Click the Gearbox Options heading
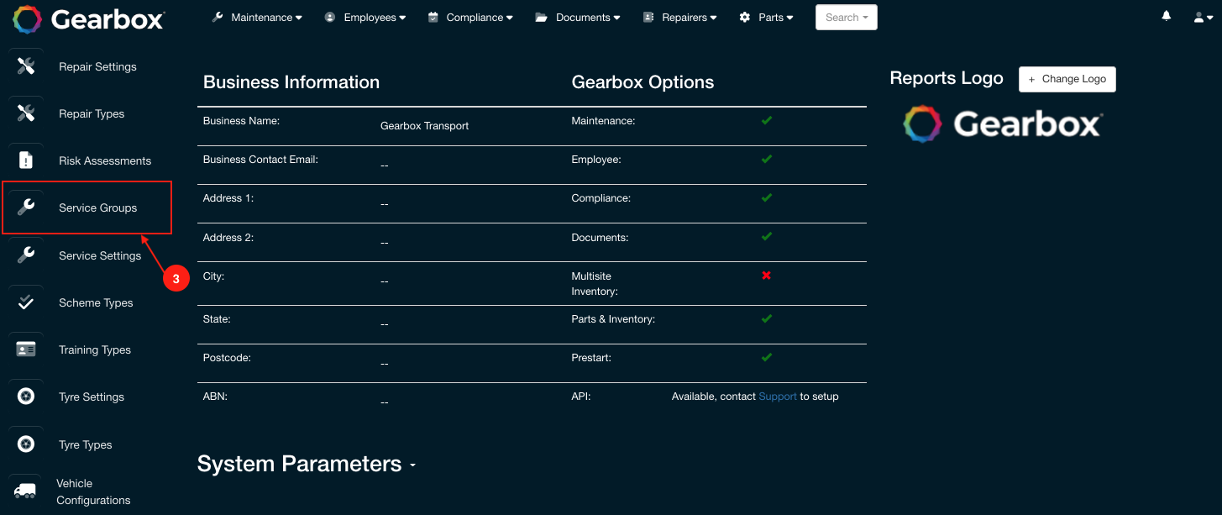The height and width of the screenshot is (515, 1222). (642, 82)
